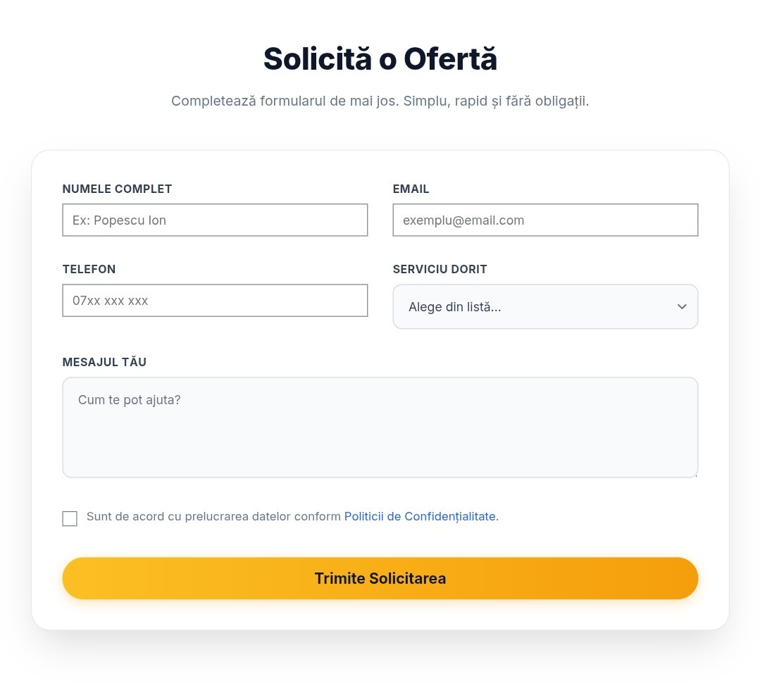Click the "Solicită o Ofertă" heading
This screenshot has width=760, height=688.
tap(380, 59)
